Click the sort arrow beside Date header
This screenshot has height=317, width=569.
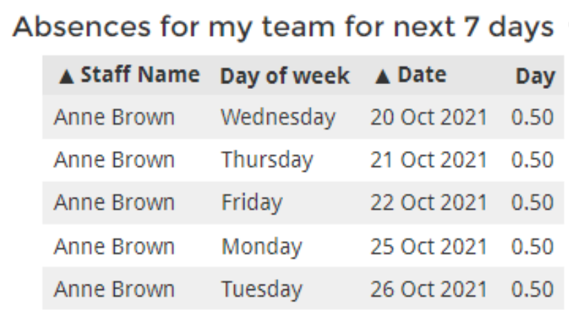[383, 76]
